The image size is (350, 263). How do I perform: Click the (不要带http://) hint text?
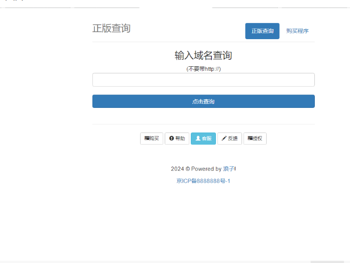point(203,69)
